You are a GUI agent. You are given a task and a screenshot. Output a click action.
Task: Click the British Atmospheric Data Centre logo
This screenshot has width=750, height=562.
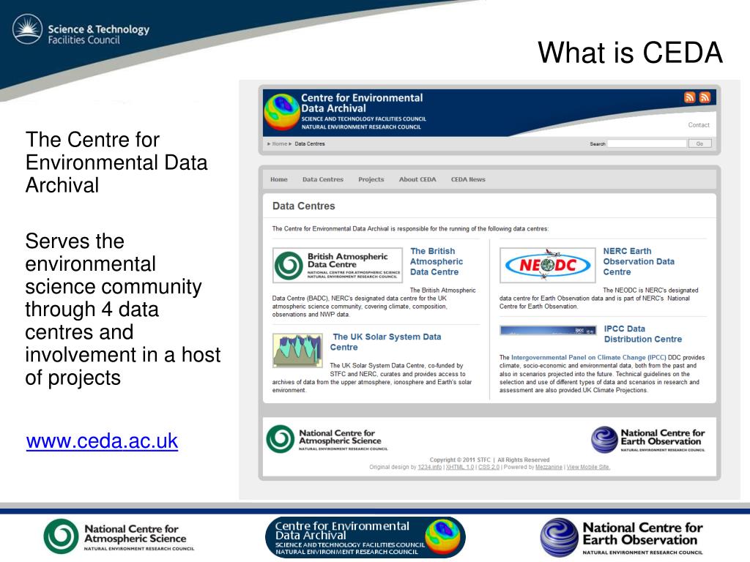[337, 265]
